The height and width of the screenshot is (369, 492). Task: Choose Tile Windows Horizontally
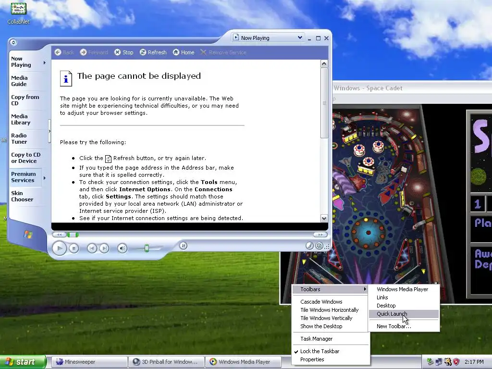(x=330, y=310)
